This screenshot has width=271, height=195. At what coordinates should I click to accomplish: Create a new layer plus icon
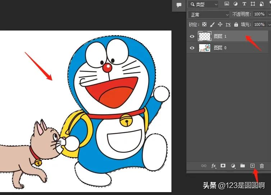tap(253, 166)
